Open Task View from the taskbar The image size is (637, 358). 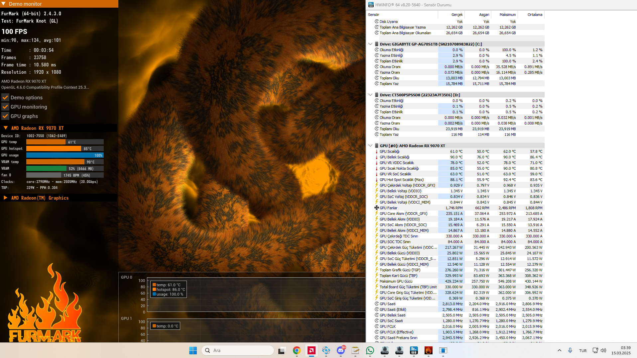coord(282,350)
